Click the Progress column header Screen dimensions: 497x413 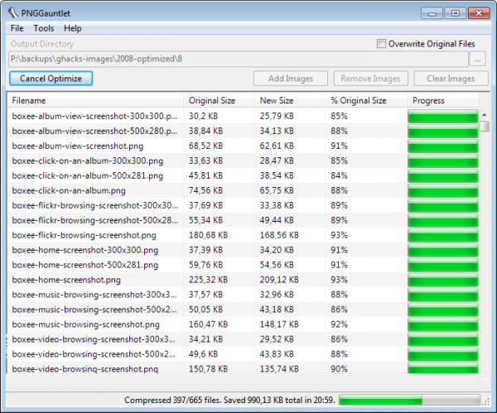443,101
